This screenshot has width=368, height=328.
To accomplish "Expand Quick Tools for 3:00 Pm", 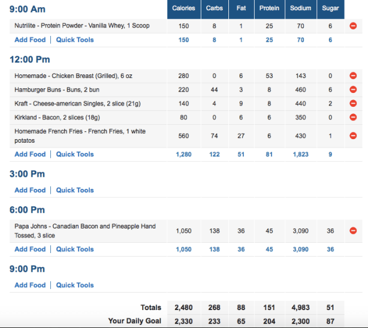I will pos(75,190).
